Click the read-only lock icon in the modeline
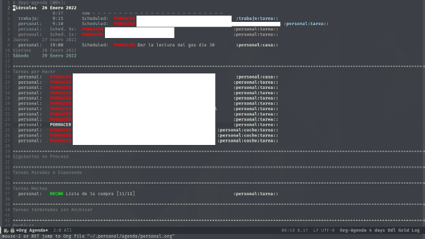This screenshot has width=425, height=239. tap(12, 230)
